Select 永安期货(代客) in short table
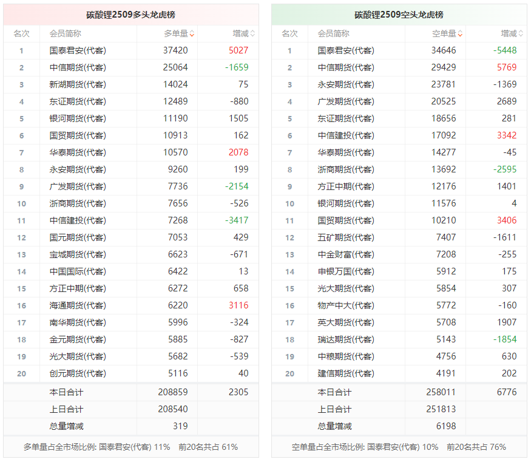Screen dimensions: 531x462 [x=346, y=84]
